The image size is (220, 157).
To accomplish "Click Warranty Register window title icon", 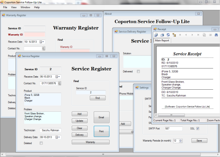I will (x=3, y=15).
